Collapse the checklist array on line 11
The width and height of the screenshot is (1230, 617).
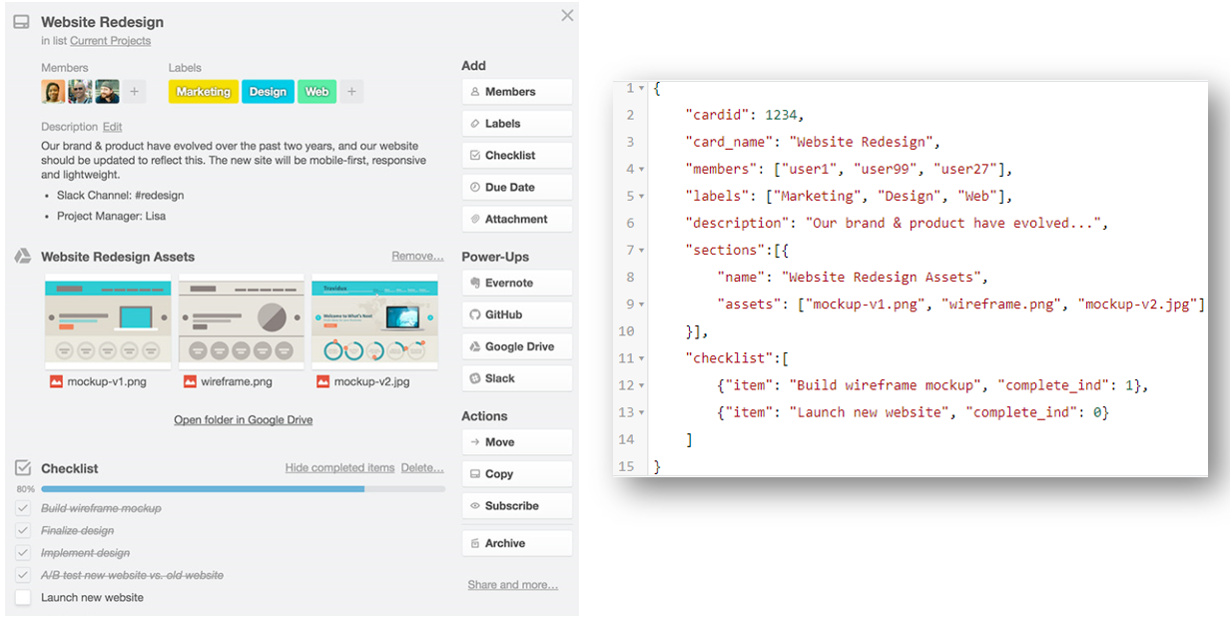coord(641,358)
